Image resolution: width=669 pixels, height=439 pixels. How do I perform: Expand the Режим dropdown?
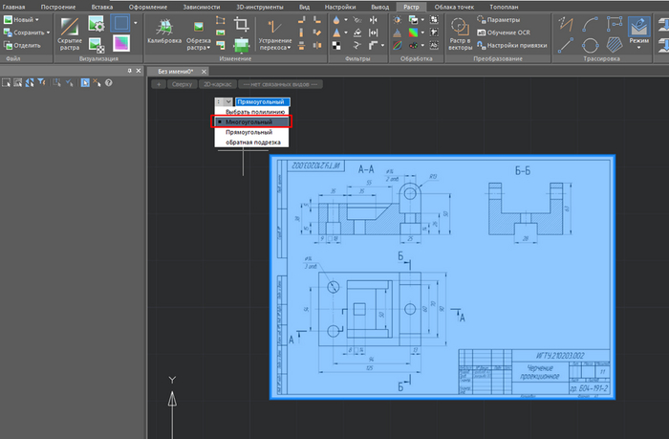tap(638, 47)
